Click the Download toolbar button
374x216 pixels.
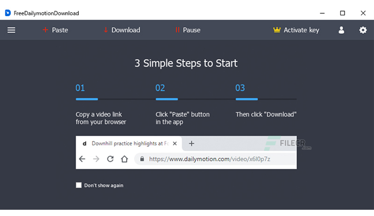pos(122,30)
